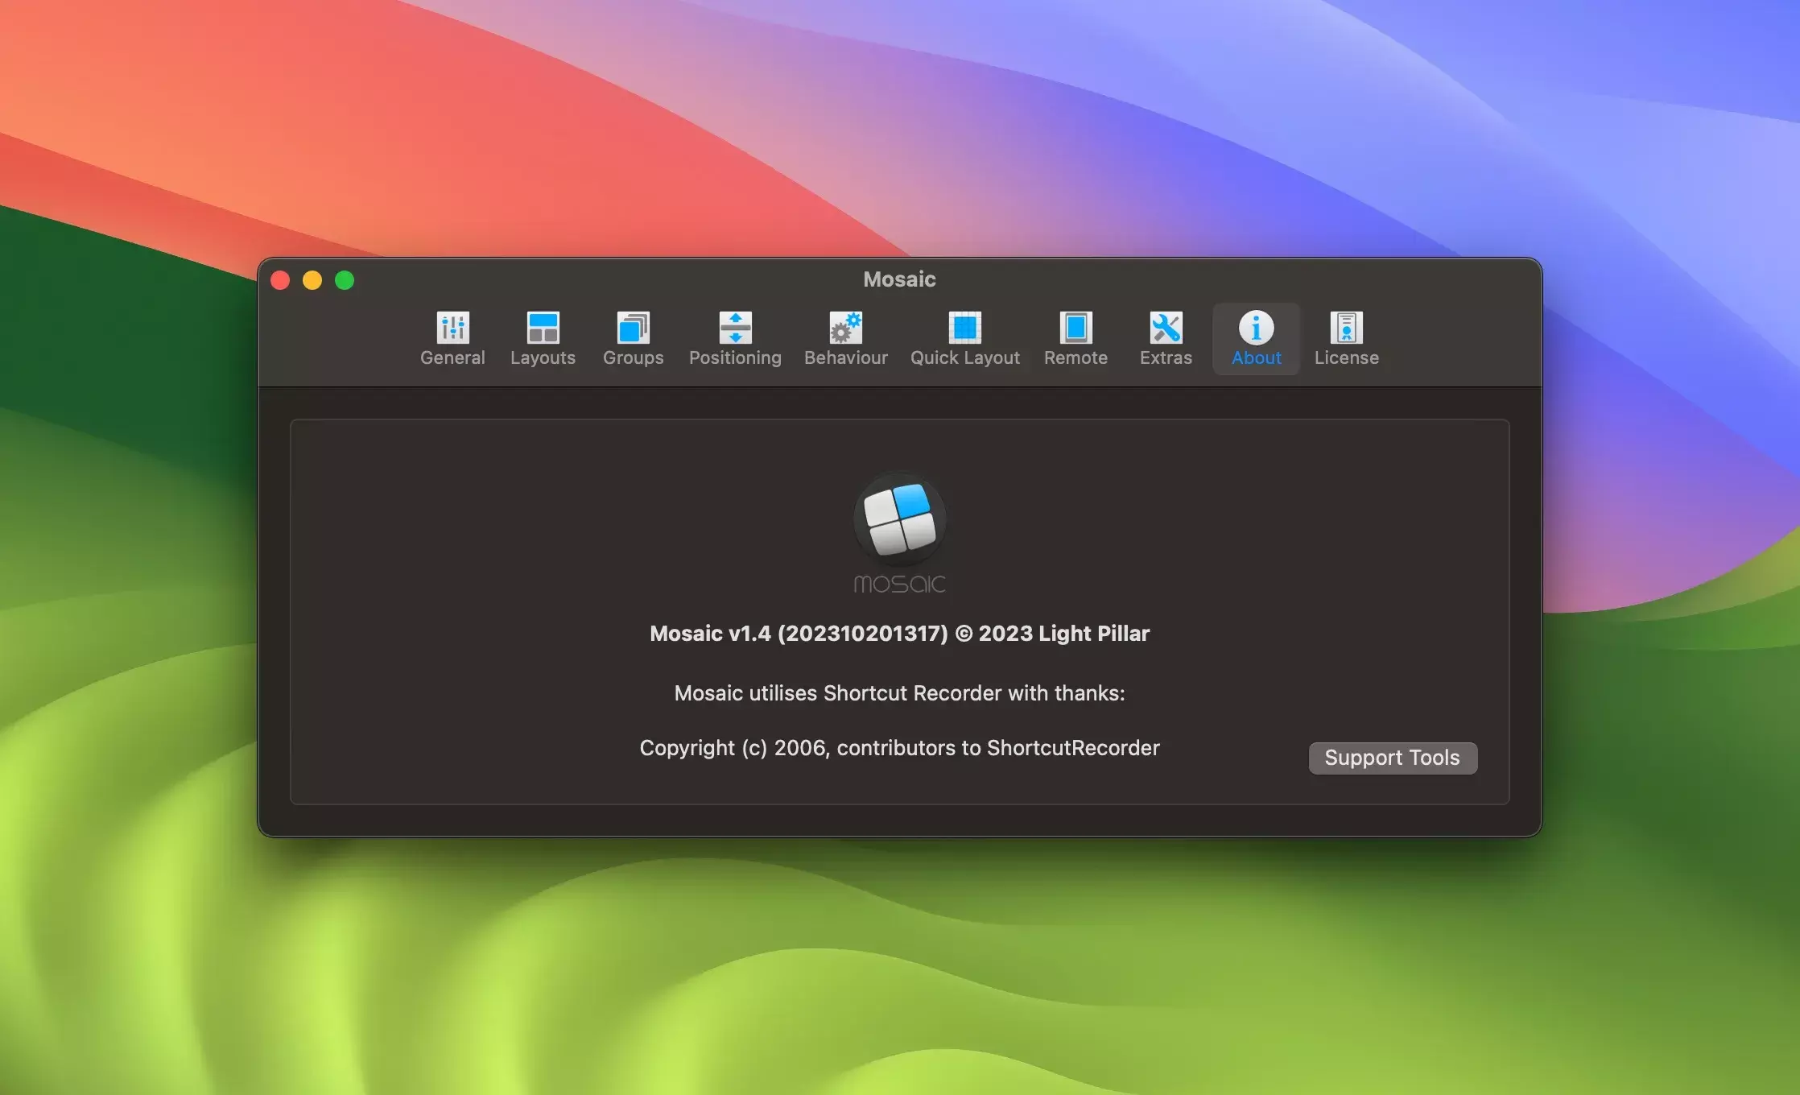Image resolution: width=1800 pixels, height=1095 pixels.
Task: Minimize the Mosaic window
Action: 312,280
